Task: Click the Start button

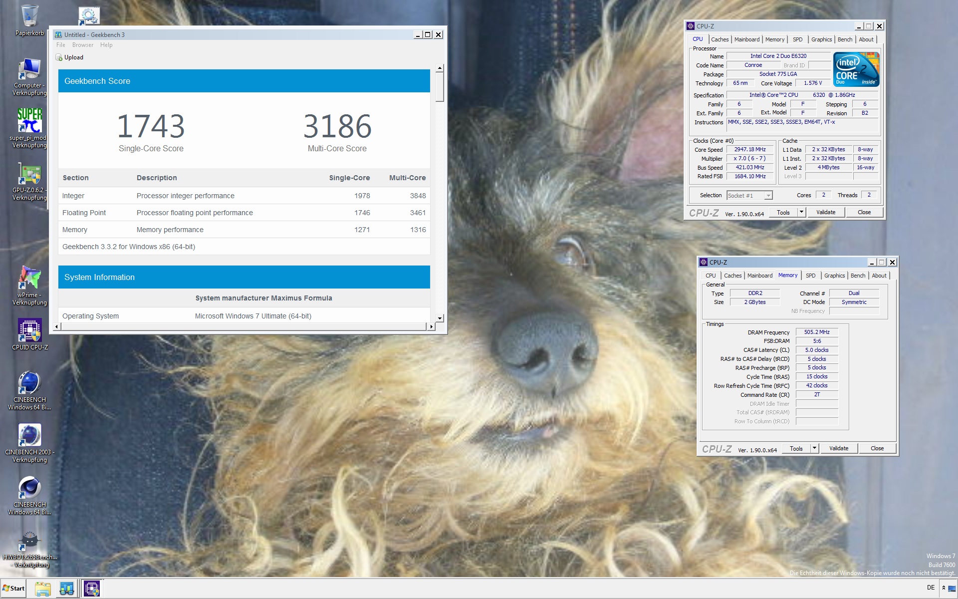Action: [x=13, y=589]
